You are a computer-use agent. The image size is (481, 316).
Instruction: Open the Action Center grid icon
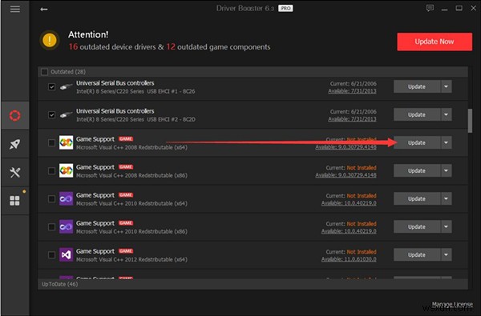(x=14, y=201)
